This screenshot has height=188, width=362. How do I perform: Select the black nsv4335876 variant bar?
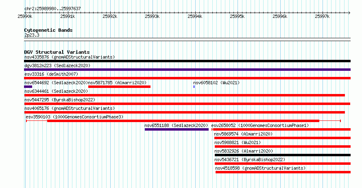187,61
